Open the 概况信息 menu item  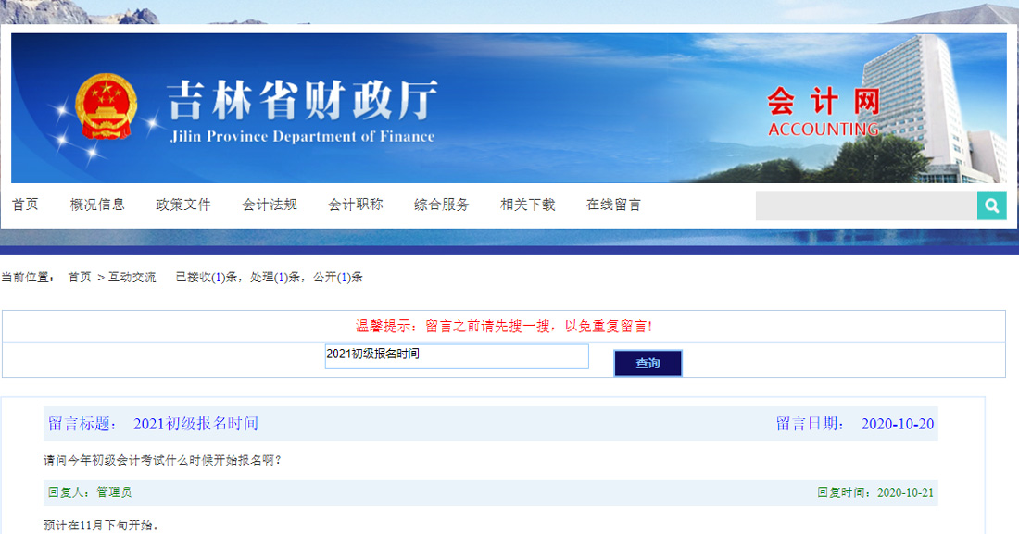pyautogui.click(x=97, y=205)
